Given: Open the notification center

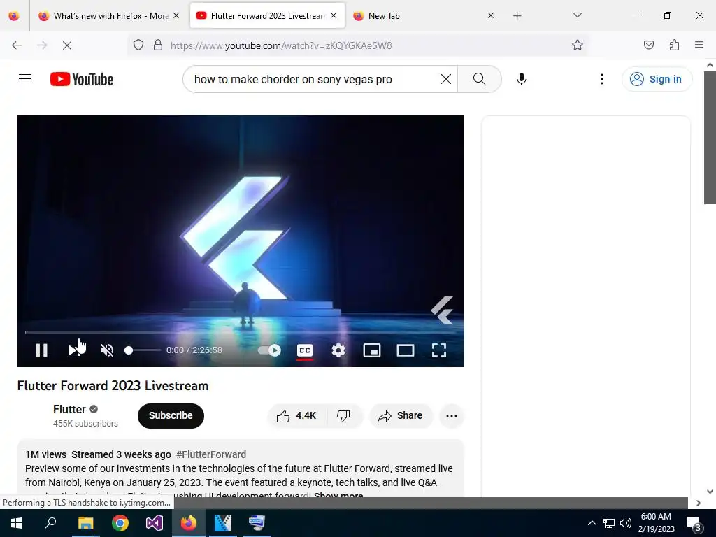Looking at the screenshot, I should (x=694, y=523).
